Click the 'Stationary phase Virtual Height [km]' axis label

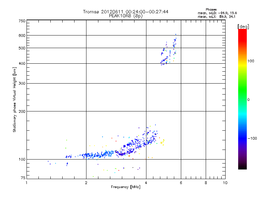[x=15, y=100]
